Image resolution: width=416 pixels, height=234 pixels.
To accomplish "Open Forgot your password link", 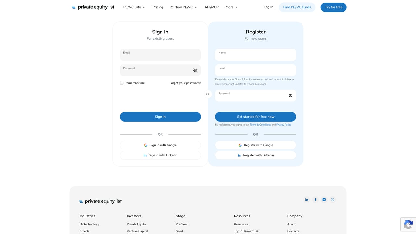I will (x=185, y=83).
